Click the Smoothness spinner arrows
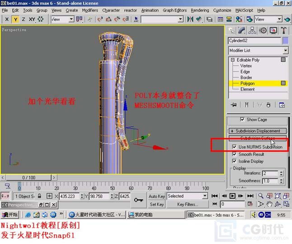The width and height of the screenshot is (292, 244). 282,181
